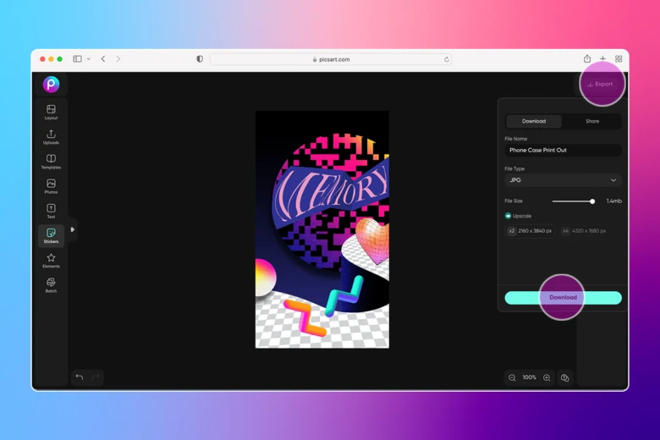
Task: Click the Picsart logo icon
Action: (x=51, y=84)
